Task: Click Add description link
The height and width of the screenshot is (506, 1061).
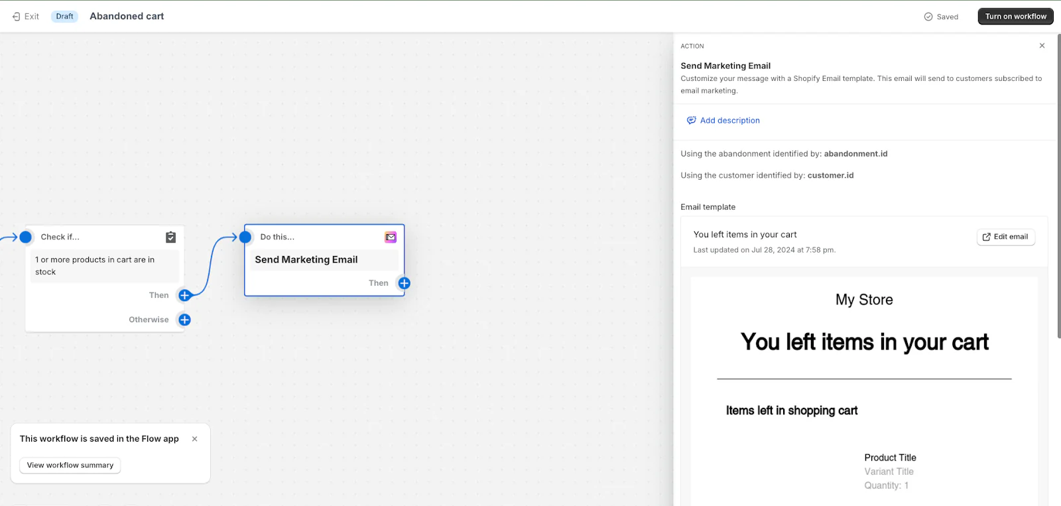Action: click(x=723, y=121)
